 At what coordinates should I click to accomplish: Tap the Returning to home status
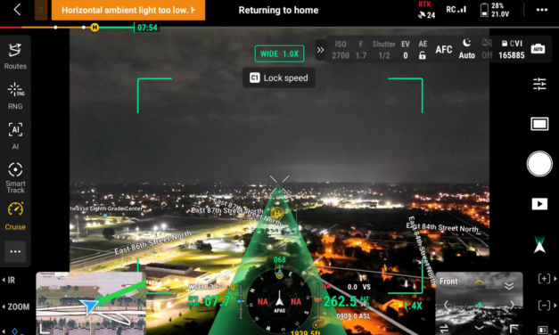[278, 10]
